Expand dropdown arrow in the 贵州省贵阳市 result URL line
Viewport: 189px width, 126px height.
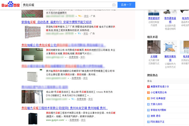click(68, 78)
